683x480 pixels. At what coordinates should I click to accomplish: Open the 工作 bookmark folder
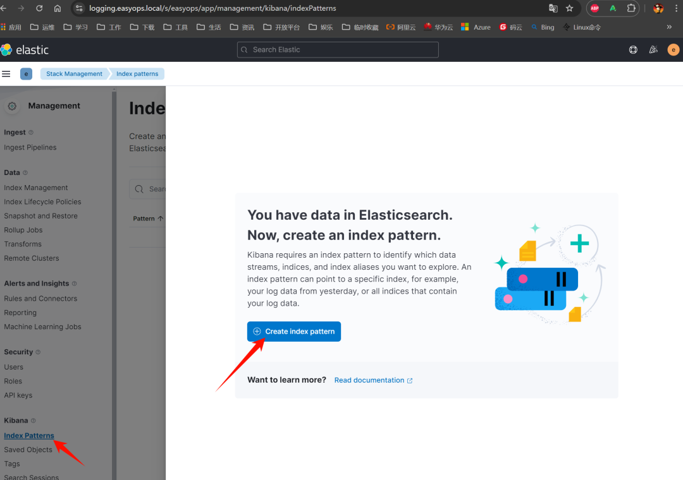click(109, 27)
